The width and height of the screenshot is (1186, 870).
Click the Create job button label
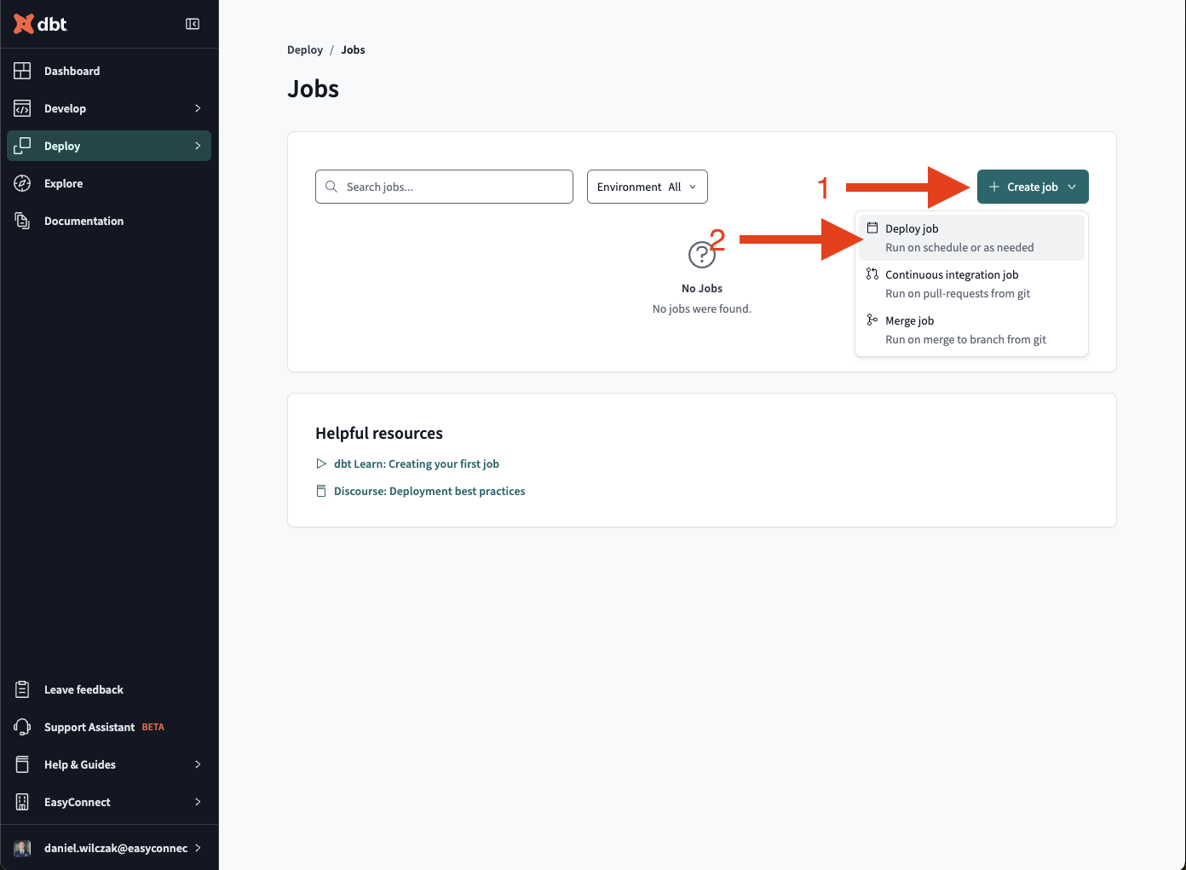1033,187
